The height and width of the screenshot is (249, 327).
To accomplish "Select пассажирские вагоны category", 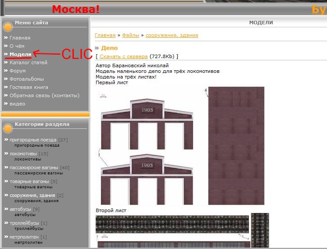I will [34, 167].
